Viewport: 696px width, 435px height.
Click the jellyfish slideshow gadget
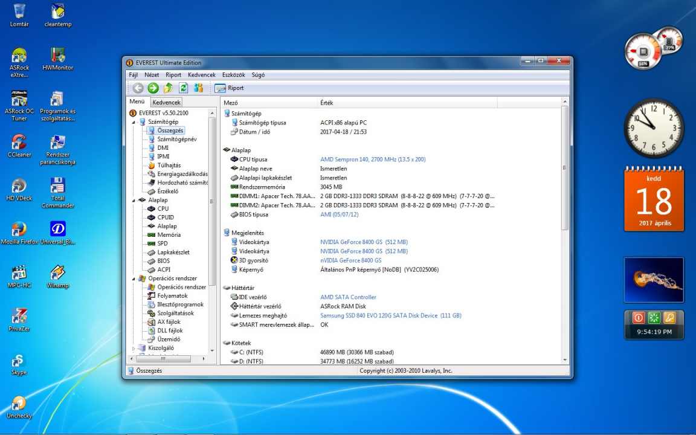(654, 280)
